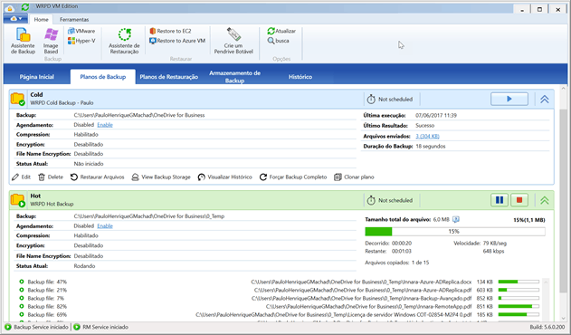
Task: Open the Planos de Backup tab
Action: click(103, 77)
